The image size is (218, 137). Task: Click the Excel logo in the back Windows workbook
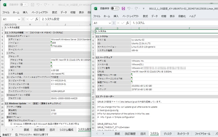(x=5, y=5)
